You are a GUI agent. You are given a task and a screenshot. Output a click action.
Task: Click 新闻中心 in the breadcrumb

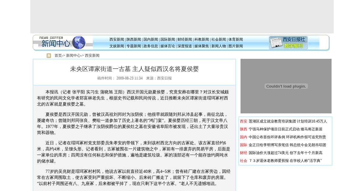(73, 55)
